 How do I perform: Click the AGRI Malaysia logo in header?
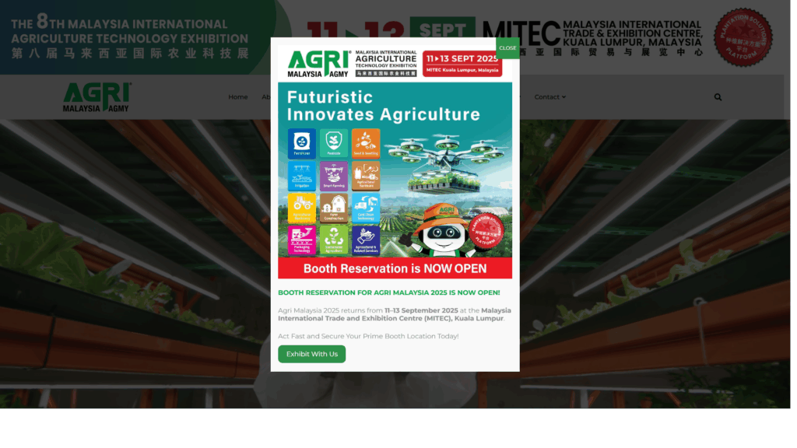97,97
